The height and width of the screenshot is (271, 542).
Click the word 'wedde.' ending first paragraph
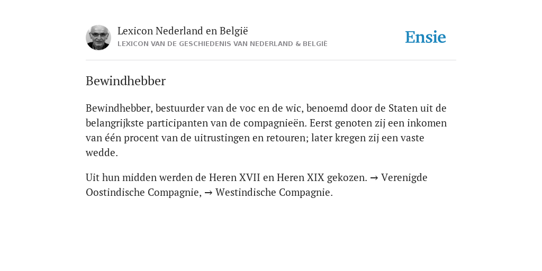[102, 153]
